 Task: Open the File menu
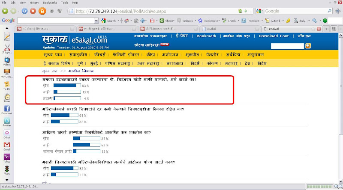click(4, 3)
